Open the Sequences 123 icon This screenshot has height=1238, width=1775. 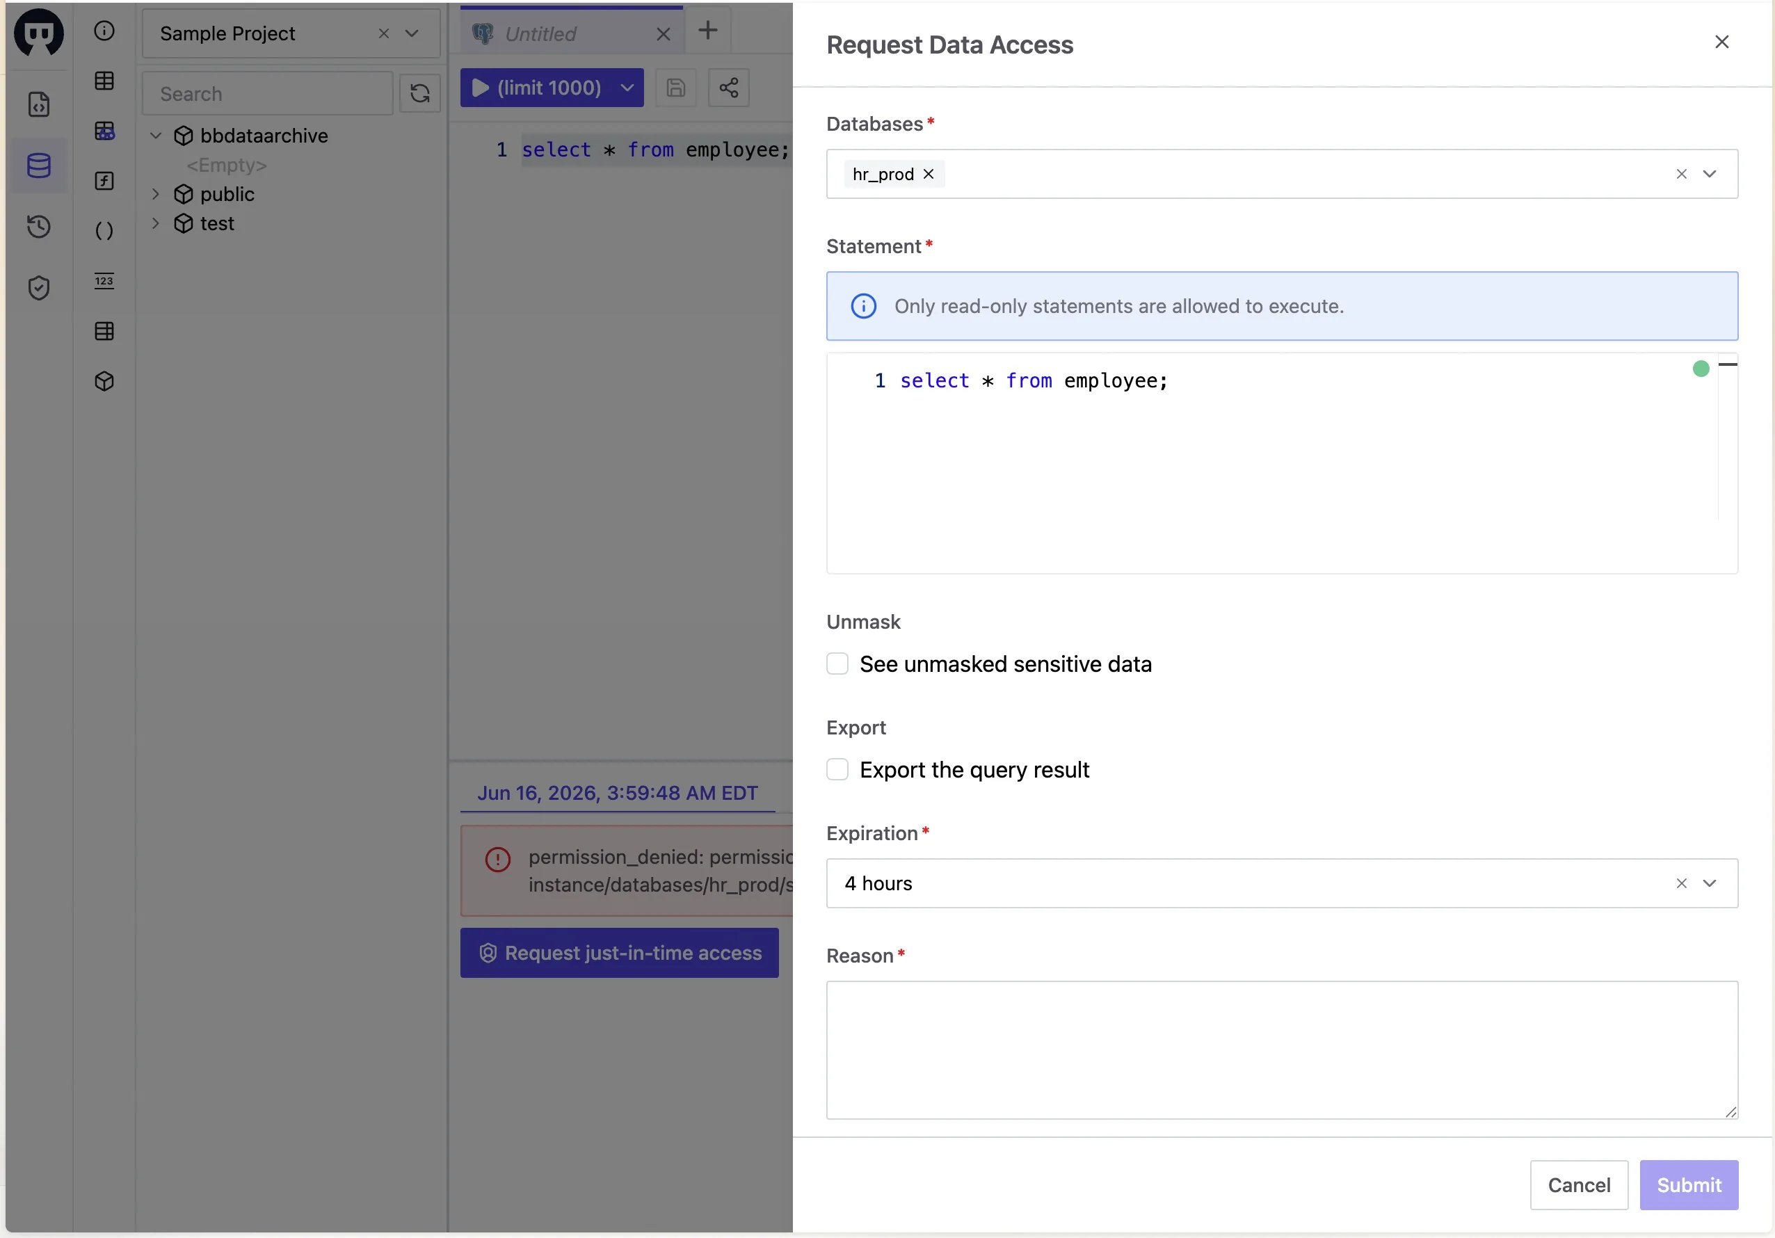pos(104,281)
